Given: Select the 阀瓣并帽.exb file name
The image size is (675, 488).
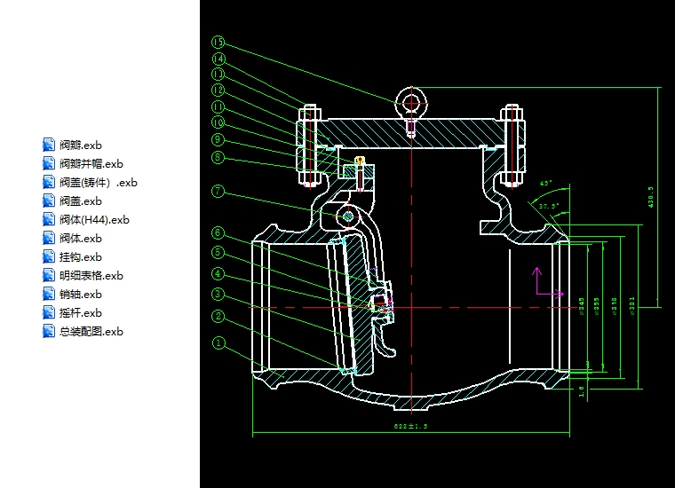Looking at the screenshot, I should (x=91, y=163).
